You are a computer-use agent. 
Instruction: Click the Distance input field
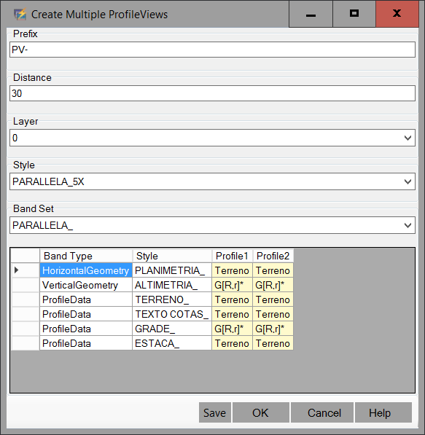(212, 93)
